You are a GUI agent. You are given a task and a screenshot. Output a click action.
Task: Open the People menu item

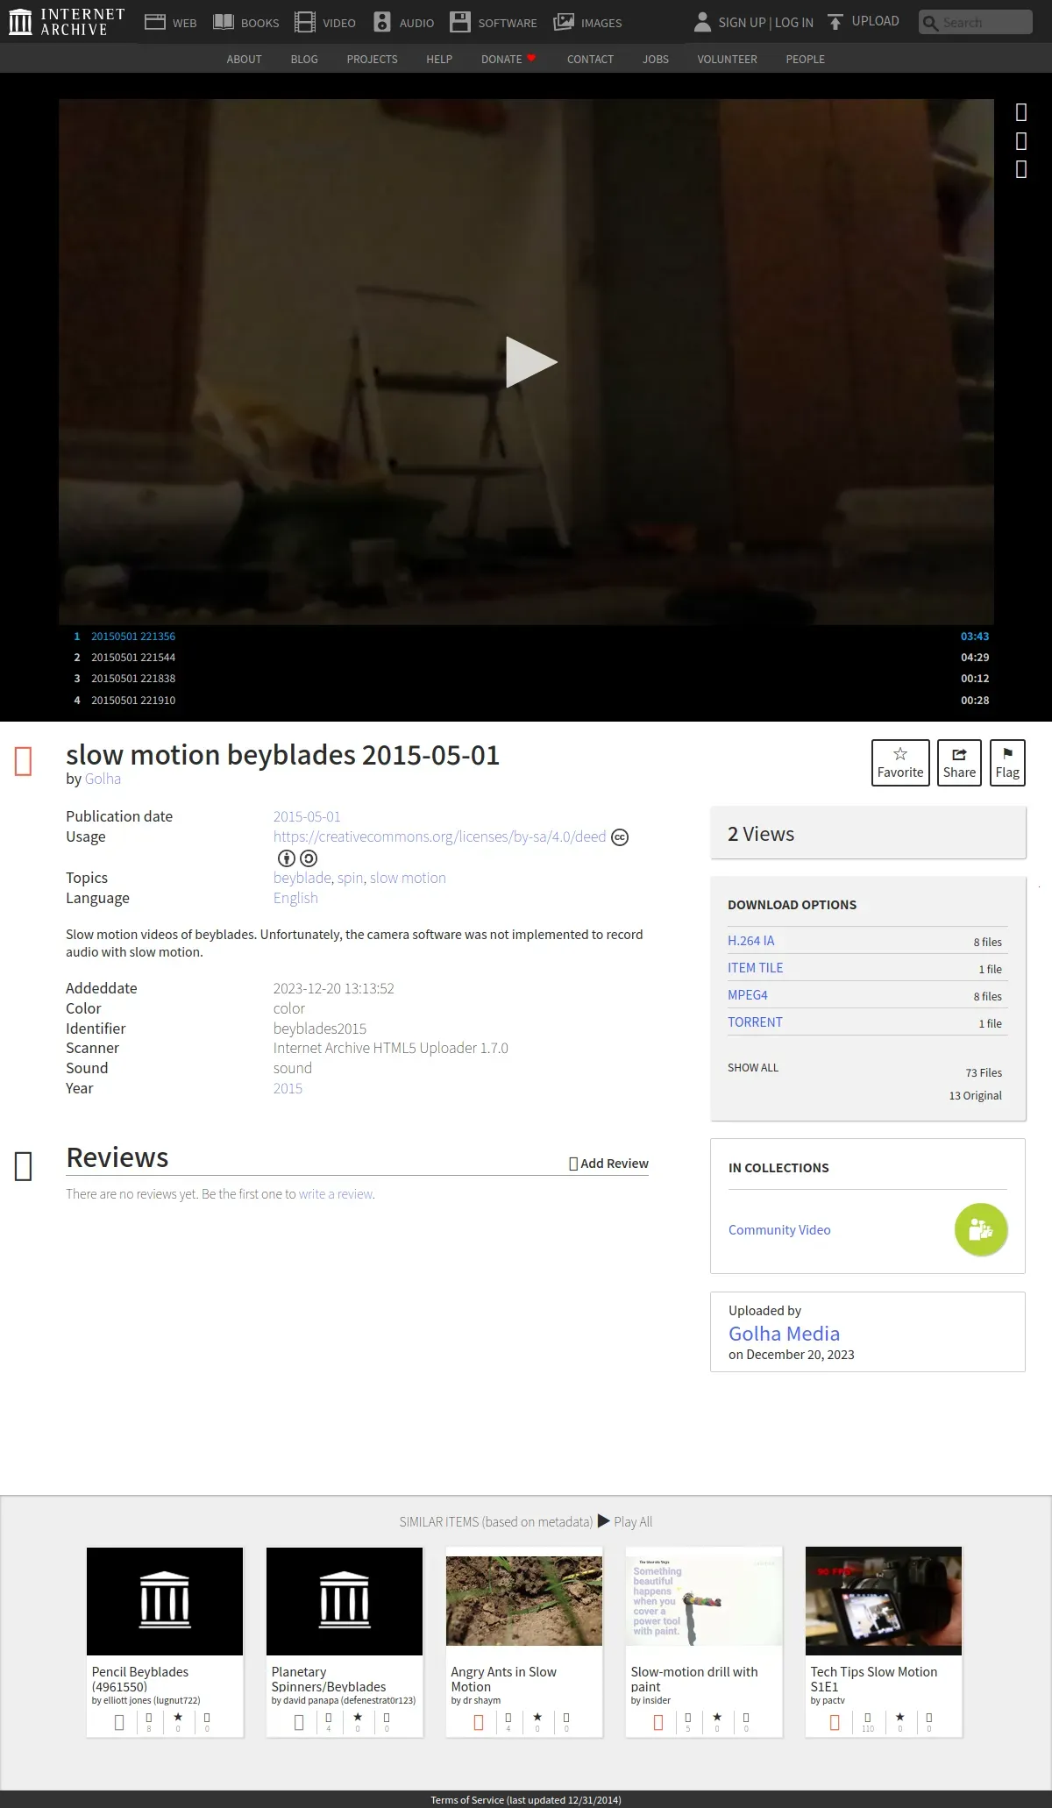(805, 60)
